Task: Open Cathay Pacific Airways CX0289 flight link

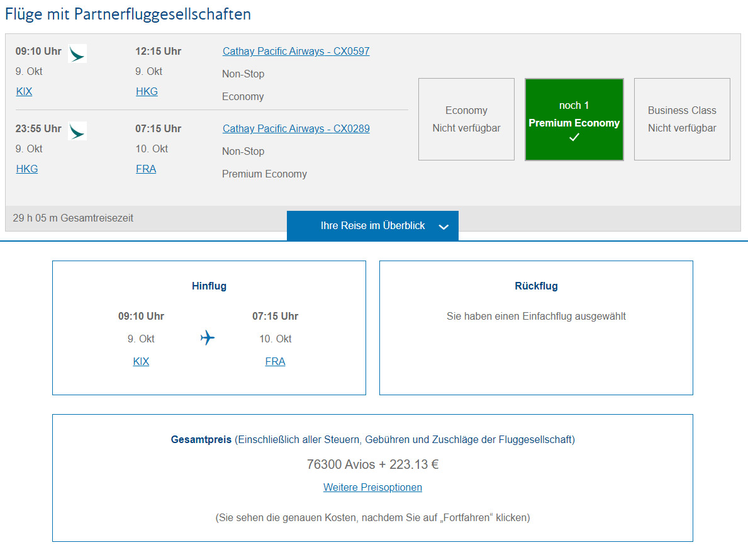Action: tap(296, 128)
